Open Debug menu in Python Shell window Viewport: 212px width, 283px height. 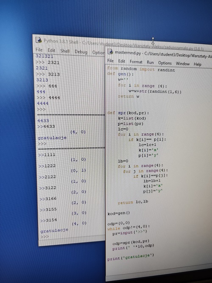[x=81, y=52]
